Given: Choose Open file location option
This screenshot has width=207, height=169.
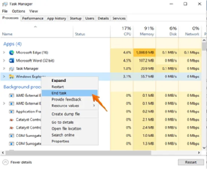Looking at the screenshot, I should [70, 129].
